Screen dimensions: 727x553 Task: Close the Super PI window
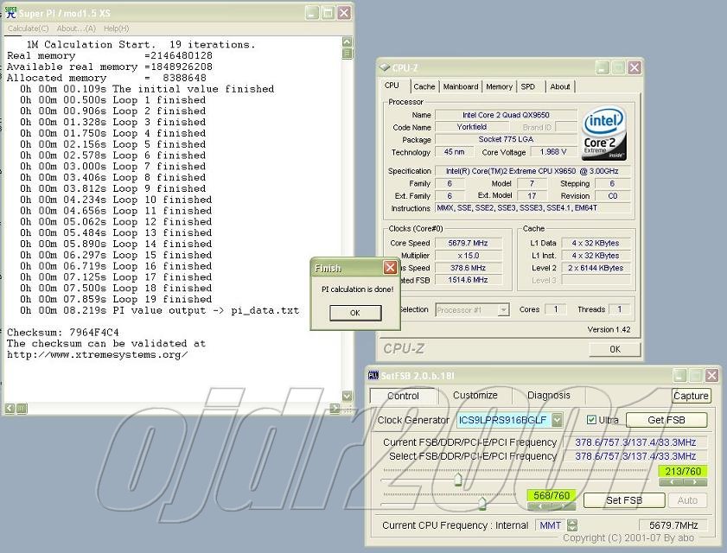(343, 13)
